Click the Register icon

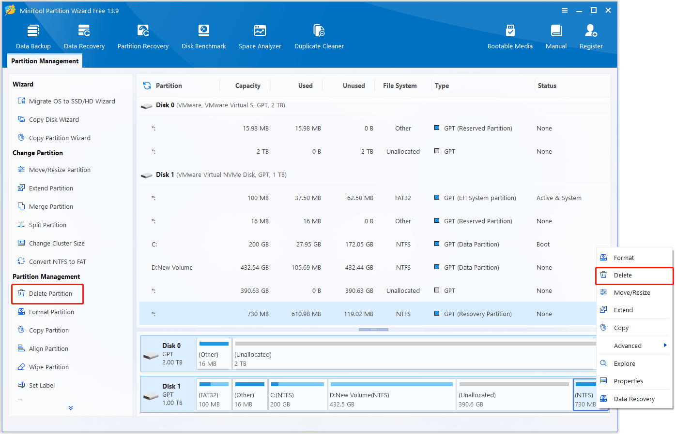coord(591,31)
